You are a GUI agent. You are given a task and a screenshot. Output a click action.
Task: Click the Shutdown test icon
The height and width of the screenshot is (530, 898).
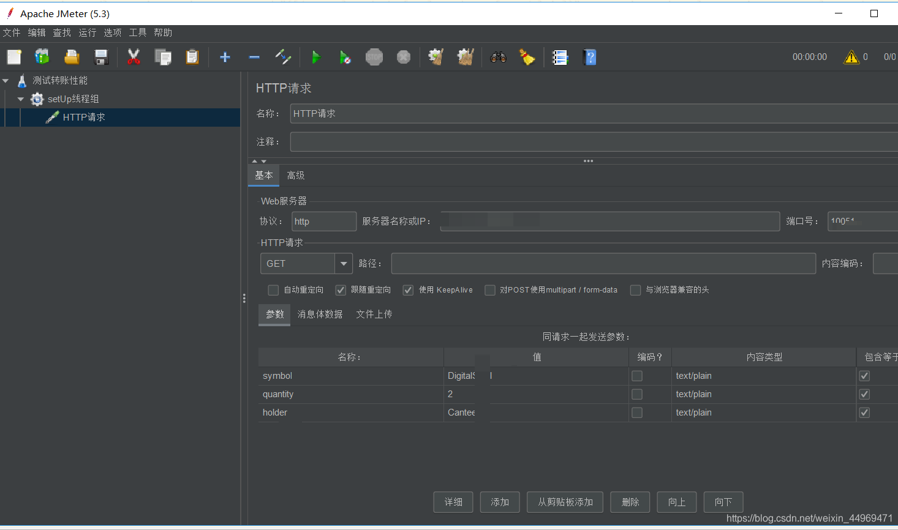click(x=404, y=57)
